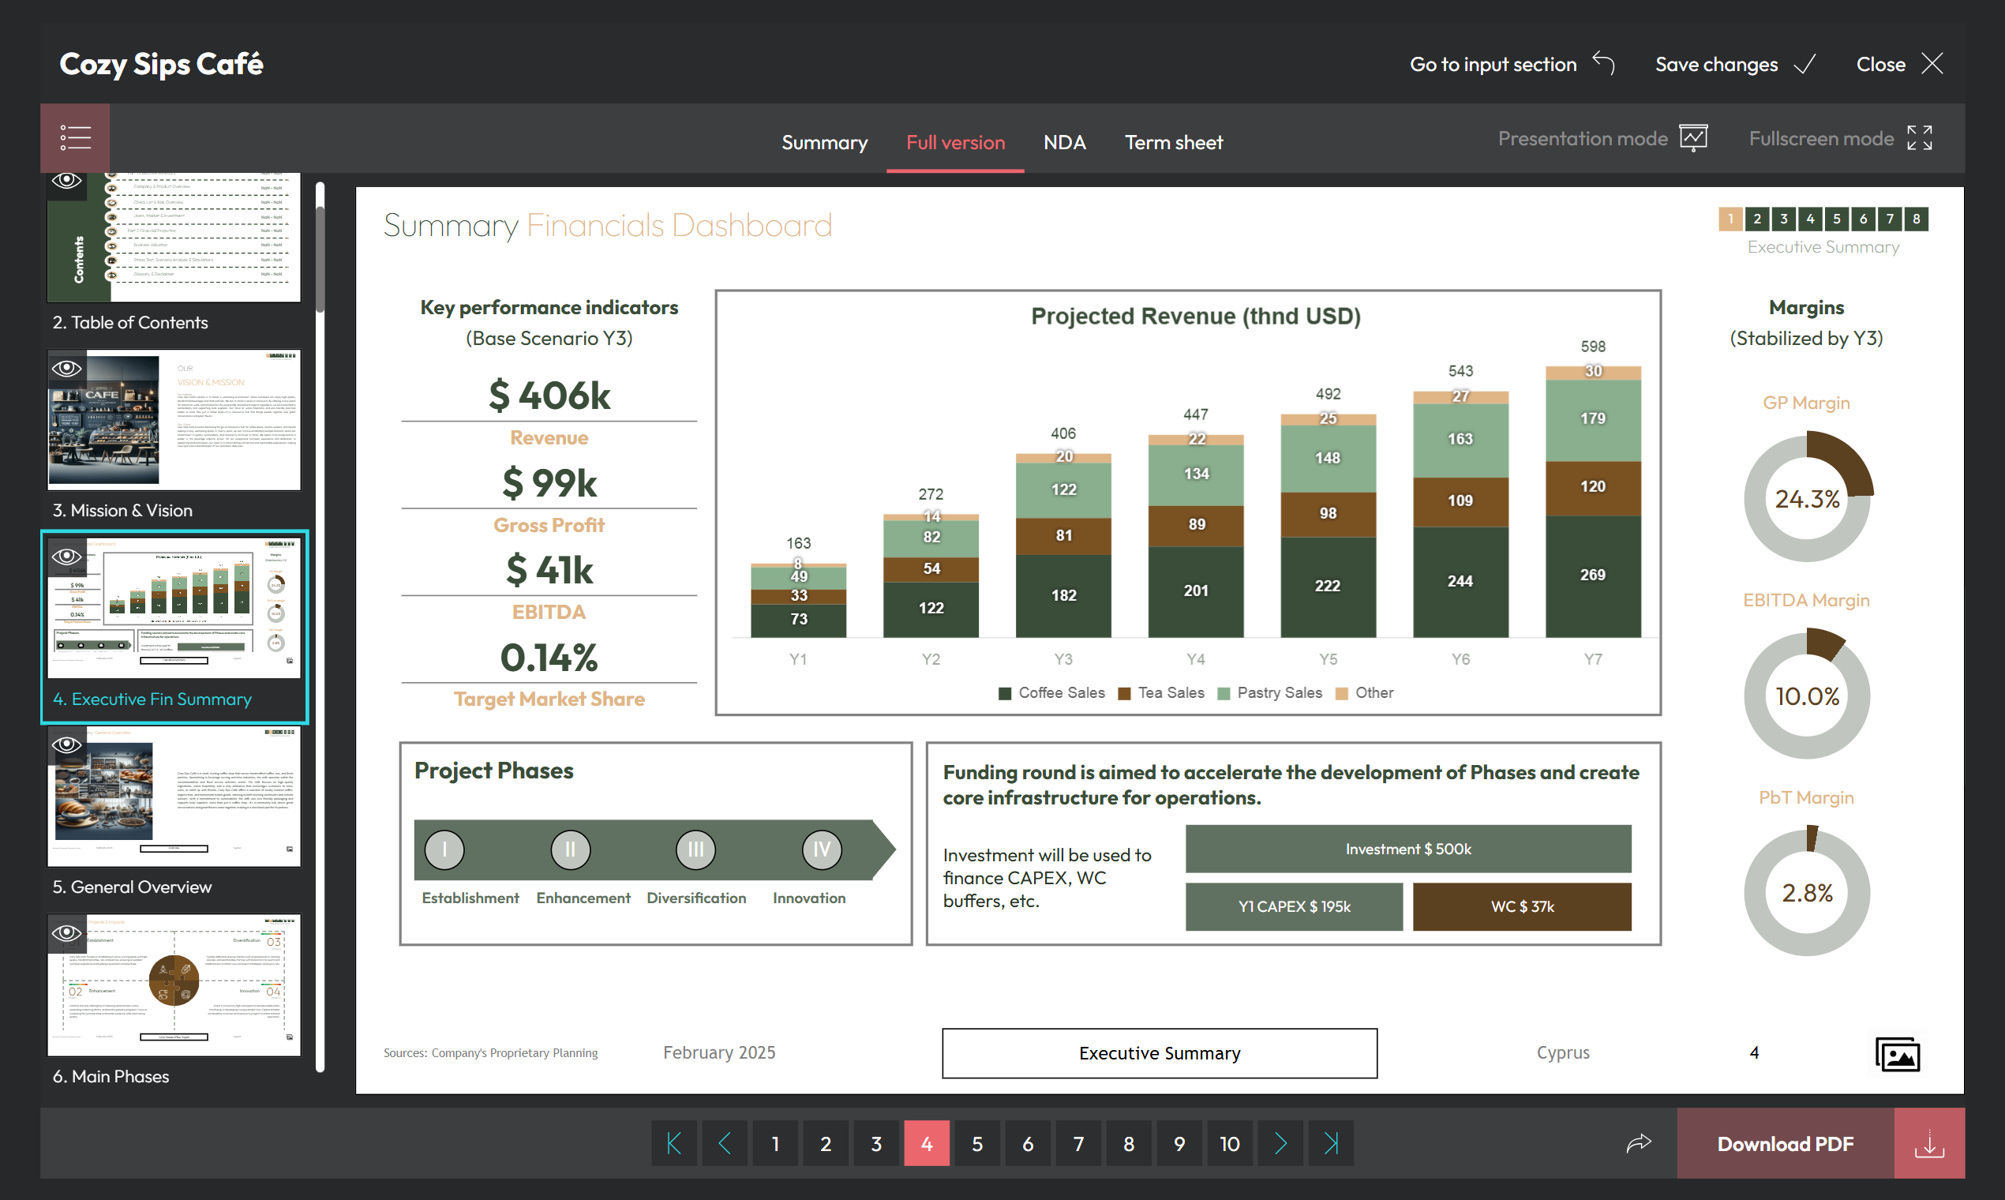Open the slide list hamburger menu
This screenshot has width=2005, height=1200.
coord(75,137)
